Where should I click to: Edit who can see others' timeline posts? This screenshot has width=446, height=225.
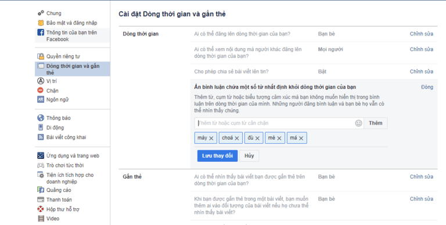[421, 49]
